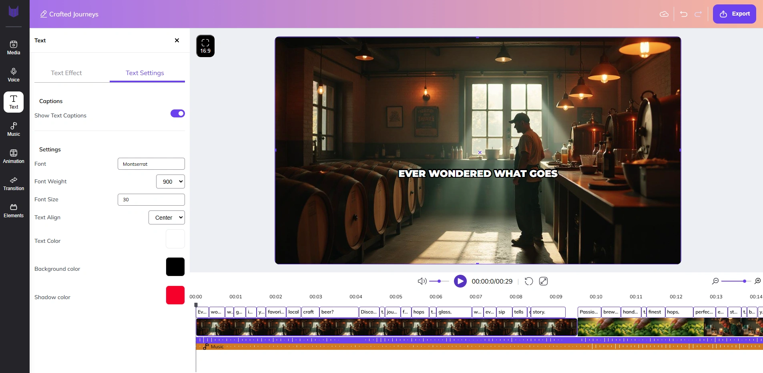
Task: Pick the red Shadow color swatch
Action: [x=175, y=295]
